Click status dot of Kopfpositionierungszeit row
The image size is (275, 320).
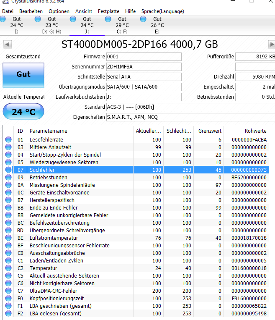8,298
